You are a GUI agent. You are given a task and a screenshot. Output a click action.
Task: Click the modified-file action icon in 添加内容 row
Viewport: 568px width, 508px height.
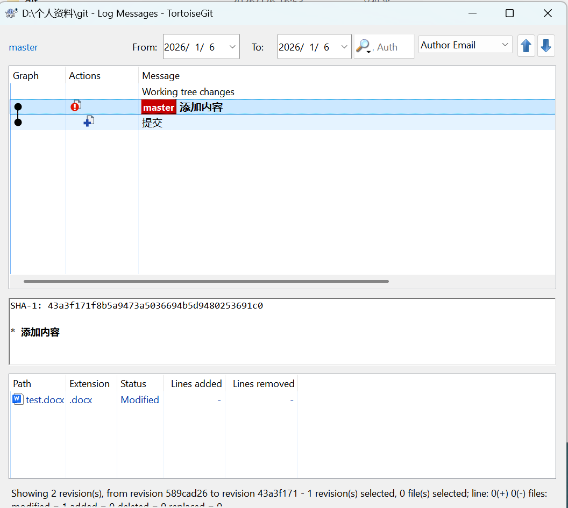tap(76, 106)
